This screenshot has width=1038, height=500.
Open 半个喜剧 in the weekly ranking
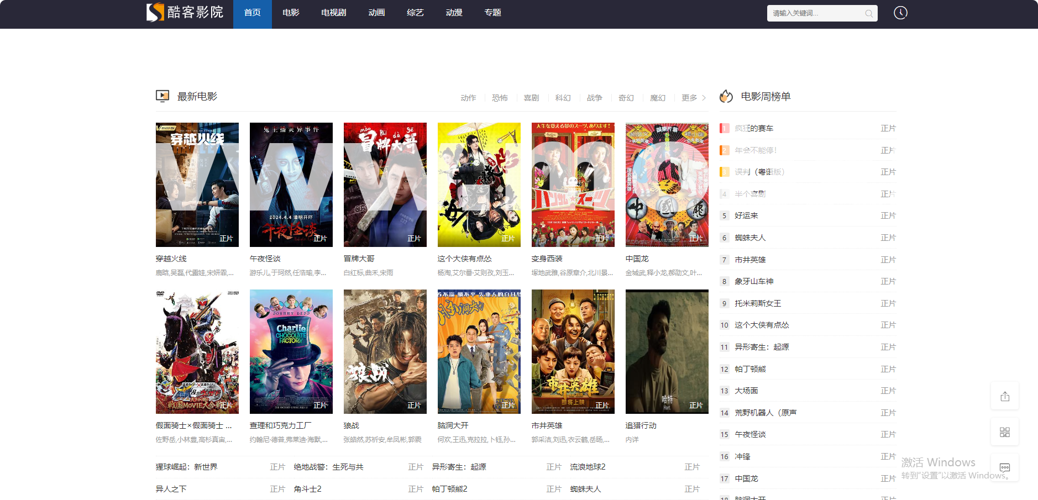[x=750, y=194]
